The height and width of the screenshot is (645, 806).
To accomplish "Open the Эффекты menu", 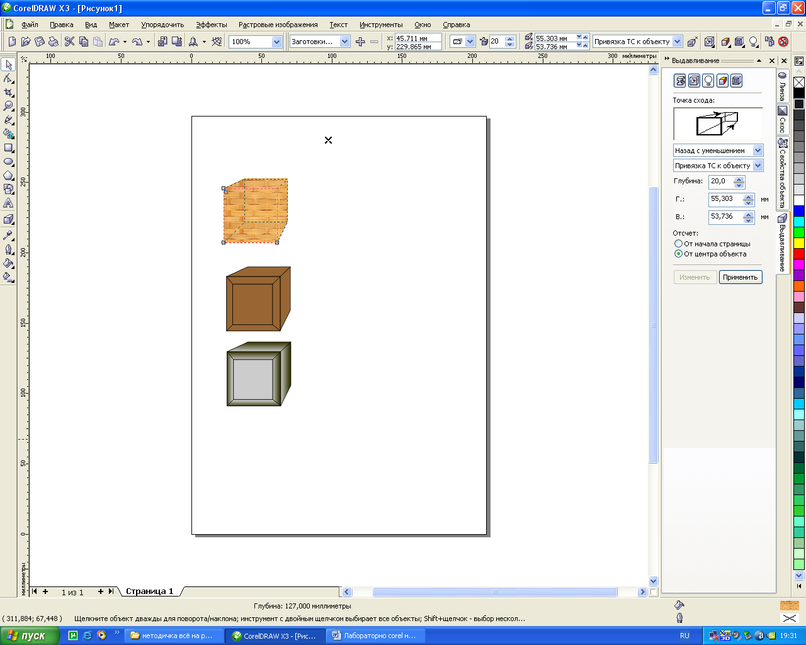I will pos(212,25).
